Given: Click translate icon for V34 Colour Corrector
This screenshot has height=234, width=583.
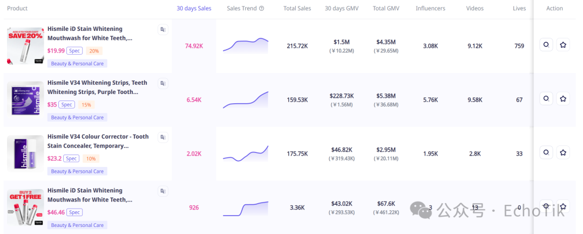Looking at the screenshot, I should (x=163, y=137).
